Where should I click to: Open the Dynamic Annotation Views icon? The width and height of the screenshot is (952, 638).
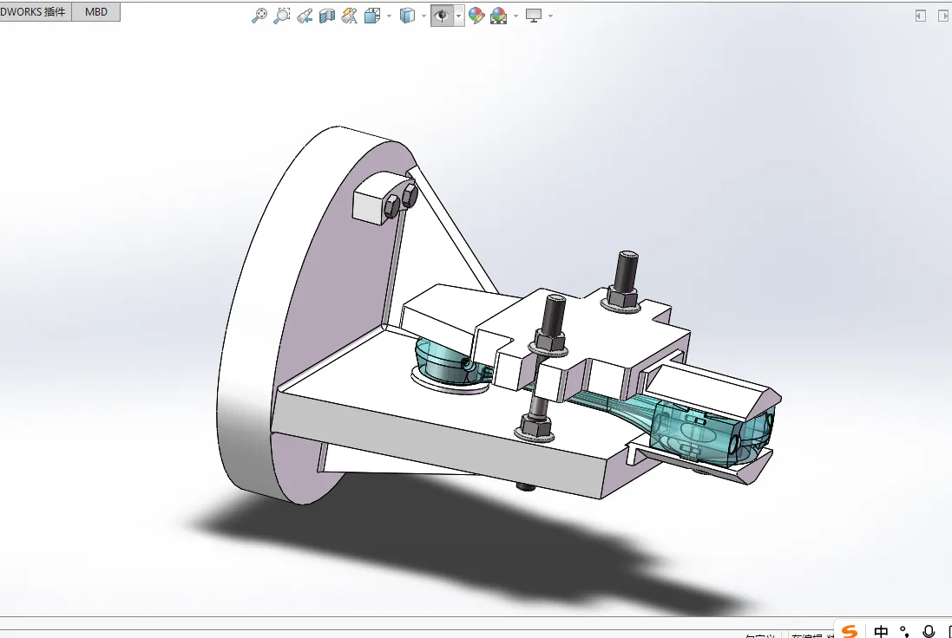349,16
